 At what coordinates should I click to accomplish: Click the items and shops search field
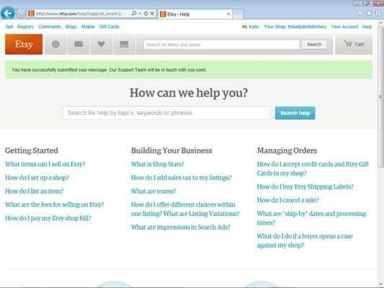click(x=222, y=45)
